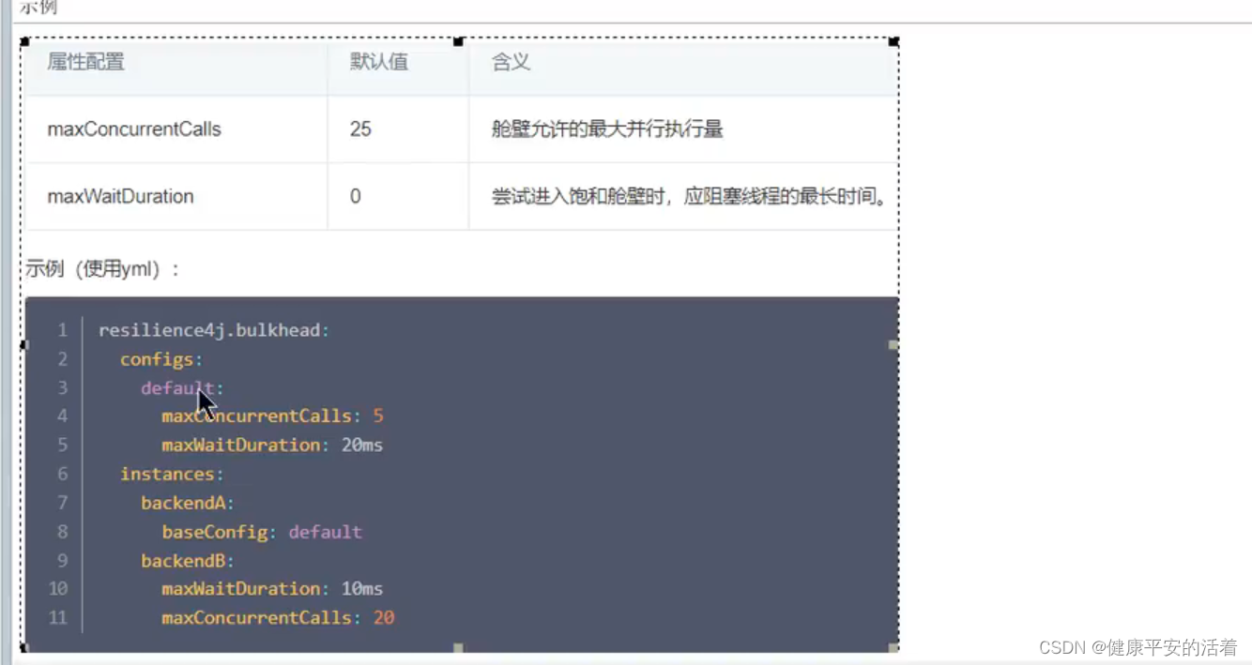Screen dimensions: 1252x665
Task: Click line number 11 in the code gutter
Action: click(x=57, y=617)
